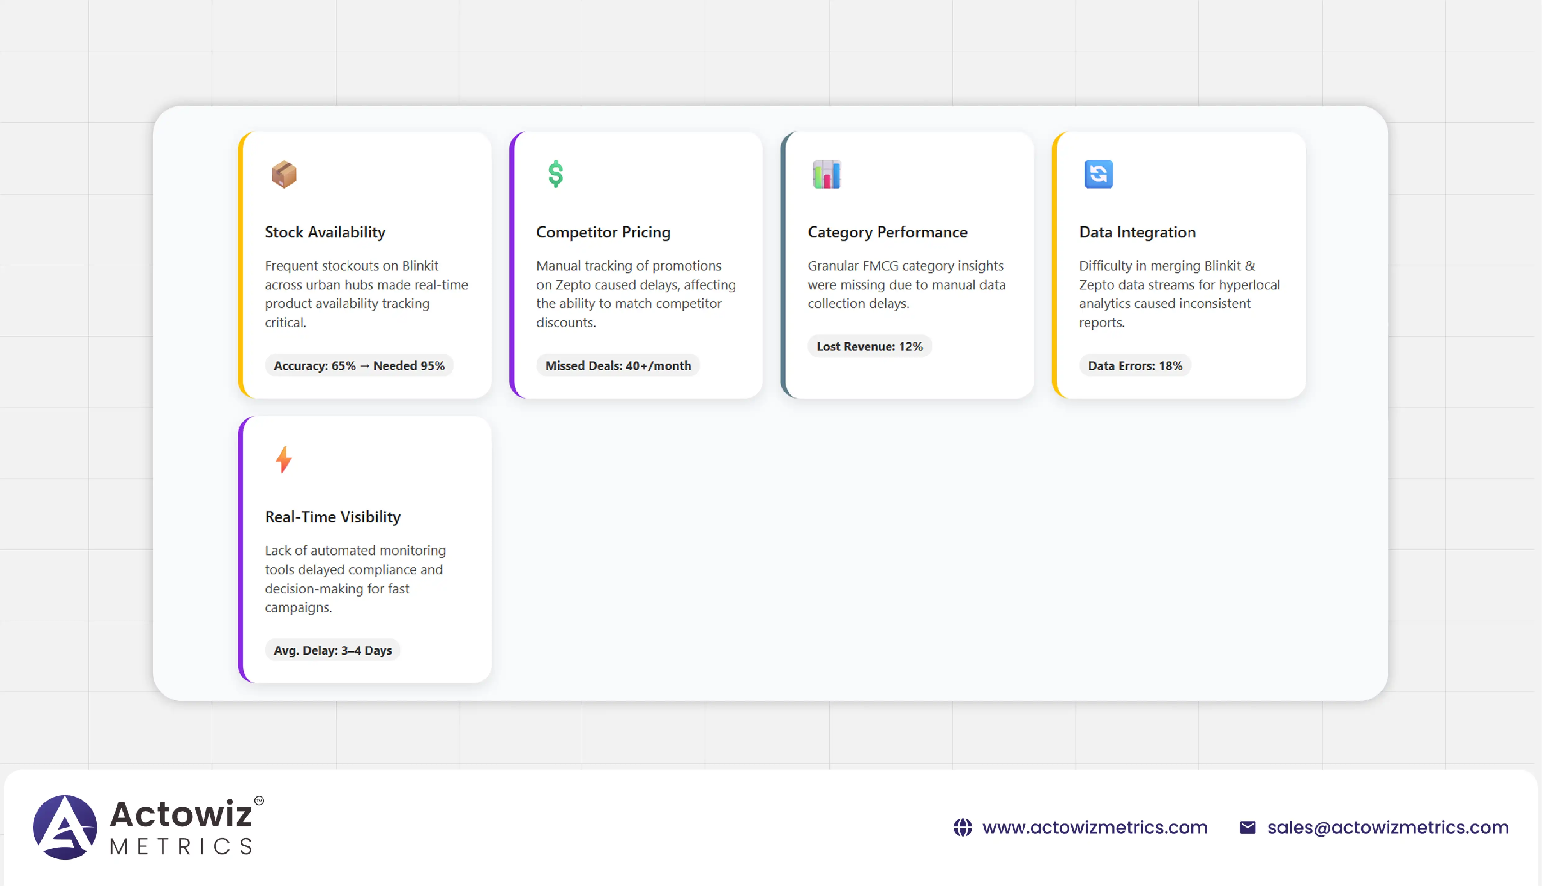Click the green dollar sign icon
Viewport: 1542px width, 886px height.
click(555, 174)
